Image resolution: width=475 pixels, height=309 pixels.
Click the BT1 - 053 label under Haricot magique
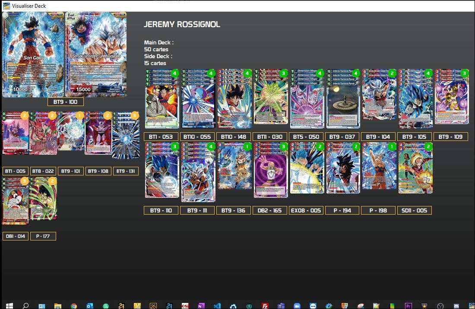[x=161, y=136]
